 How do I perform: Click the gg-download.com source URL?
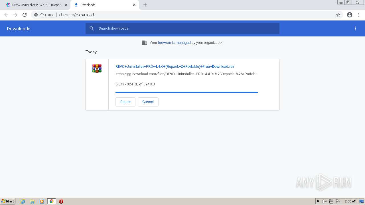[186, 74]
